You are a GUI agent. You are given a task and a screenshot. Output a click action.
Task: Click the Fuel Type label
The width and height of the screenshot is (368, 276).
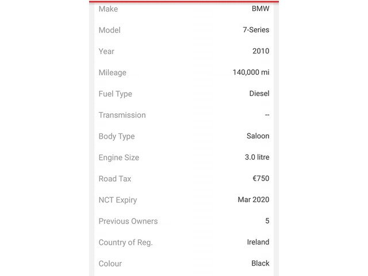click(x=115, y=94)
